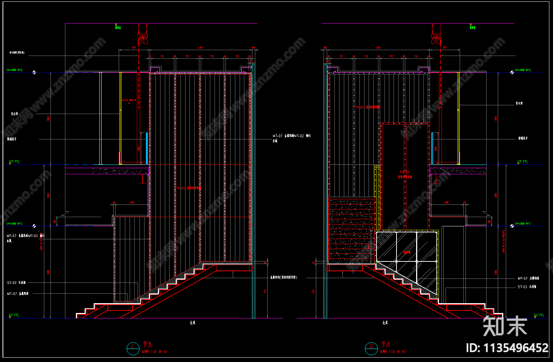The width and height of the screenshot is (553, 362).
Task: Click the upper-right ceiling height datum target symbol
Action: pyautogui.click(x=512, y=72)
